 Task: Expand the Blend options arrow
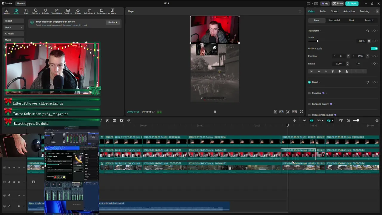tap(320, 82)
